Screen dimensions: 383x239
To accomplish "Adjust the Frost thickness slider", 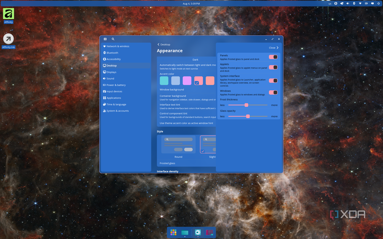I will [248, 105].
